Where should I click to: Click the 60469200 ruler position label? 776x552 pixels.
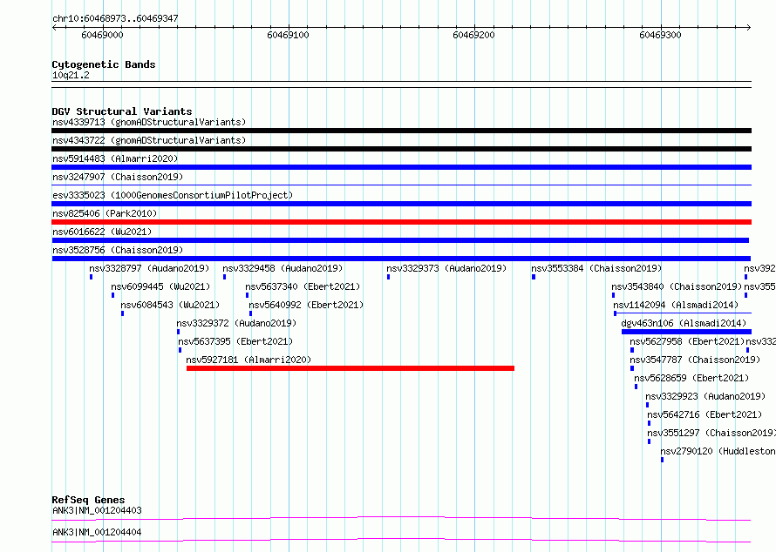(473, 35)
